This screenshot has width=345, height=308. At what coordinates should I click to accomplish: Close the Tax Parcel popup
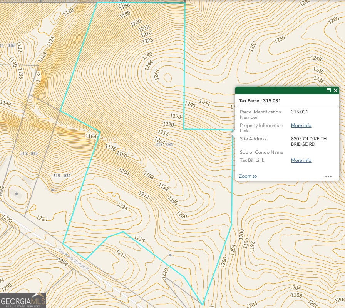coord(335,91)
